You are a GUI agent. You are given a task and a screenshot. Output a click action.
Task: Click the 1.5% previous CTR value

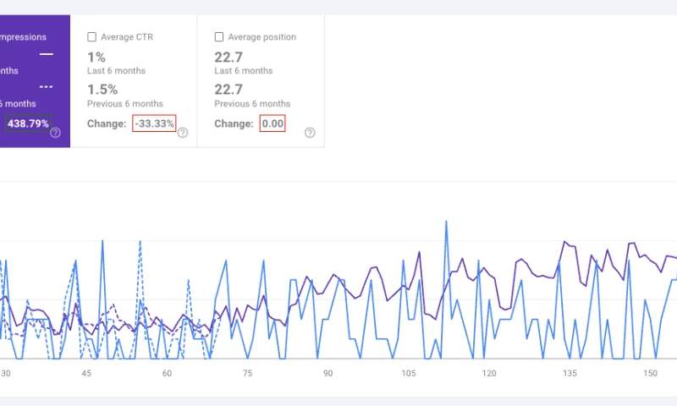click(102, 90)
